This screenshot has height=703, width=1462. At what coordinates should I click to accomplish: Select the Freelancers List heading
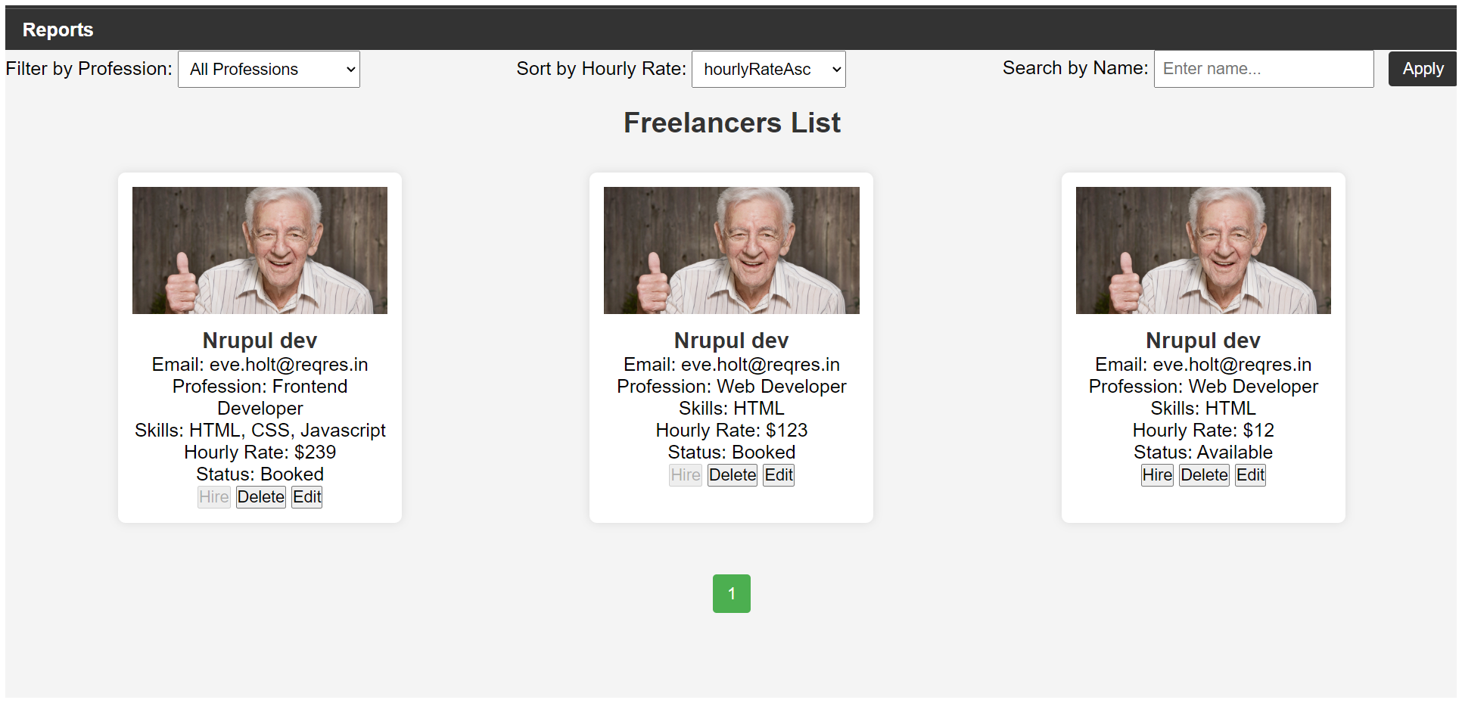[731, 123]
